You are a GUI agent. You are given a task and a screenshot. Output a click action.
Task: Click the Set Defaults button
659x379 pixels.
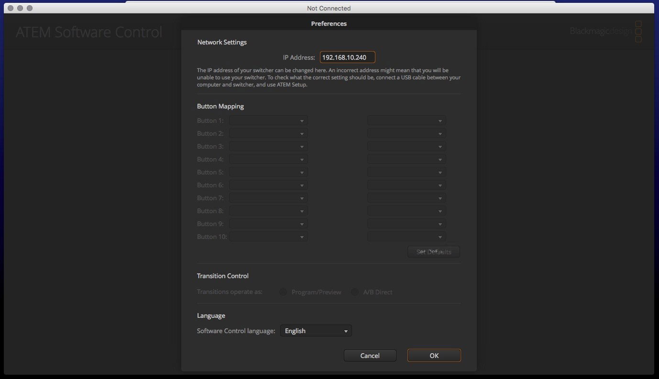433,252
